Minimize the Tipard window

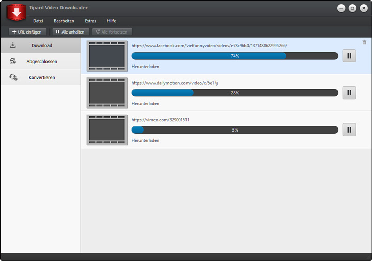pos(342,8)
